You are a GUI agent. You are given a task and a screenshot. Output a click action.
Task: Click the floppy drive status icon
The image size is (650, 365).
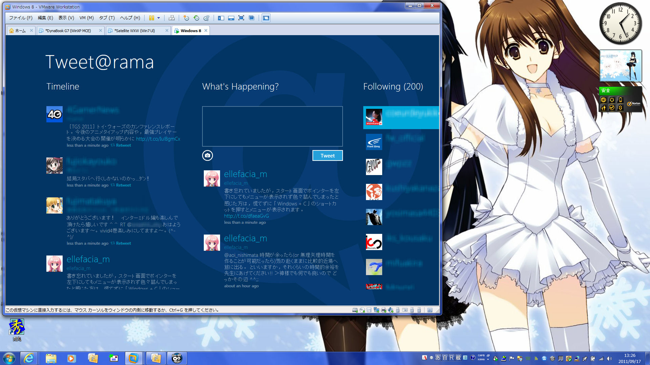click(369, 310)
